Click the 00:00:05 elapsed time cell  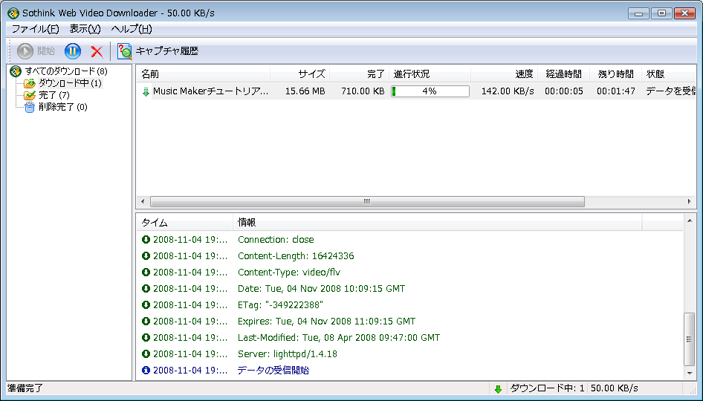tap(564, 91)
